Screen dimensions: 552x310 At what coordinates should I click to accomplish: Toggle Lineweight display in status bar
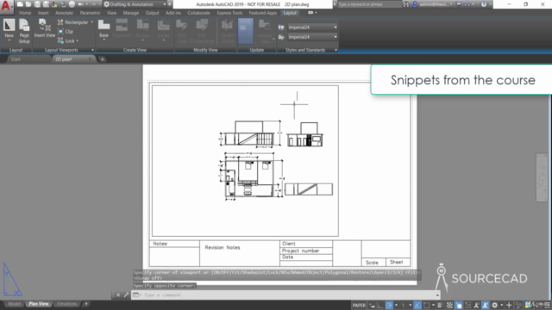[441, 305]
